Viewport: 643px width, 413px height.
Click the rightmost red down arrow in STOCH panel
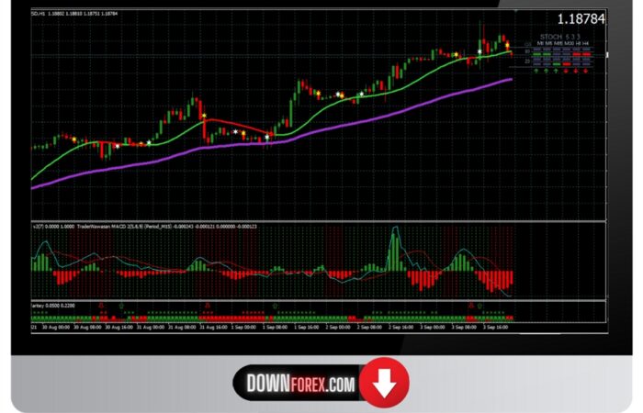pos(586,70)
